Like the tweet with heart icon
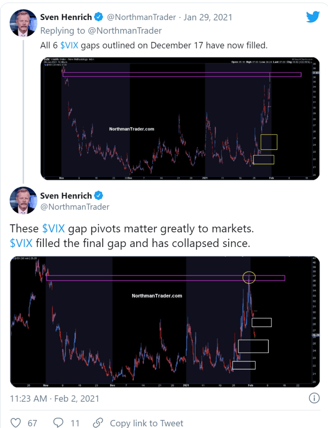This screenshot has width=328, height=428. click(15, 423)
